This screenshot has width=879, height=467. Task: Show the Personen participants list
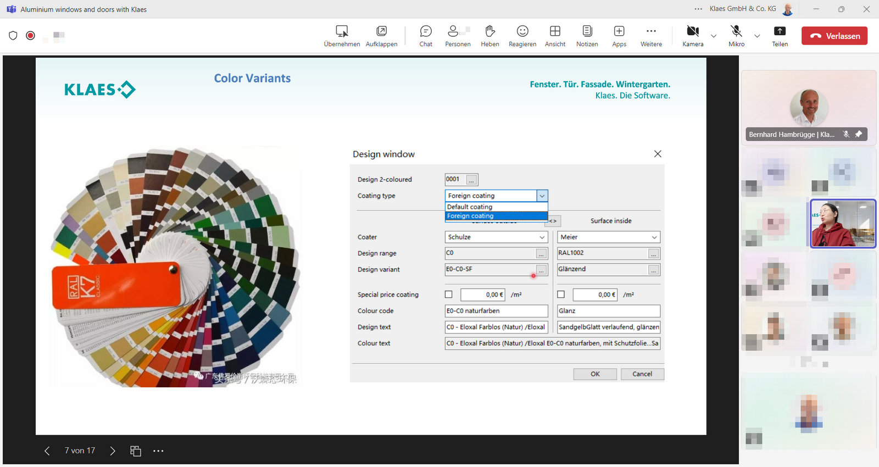pos(457,36)
